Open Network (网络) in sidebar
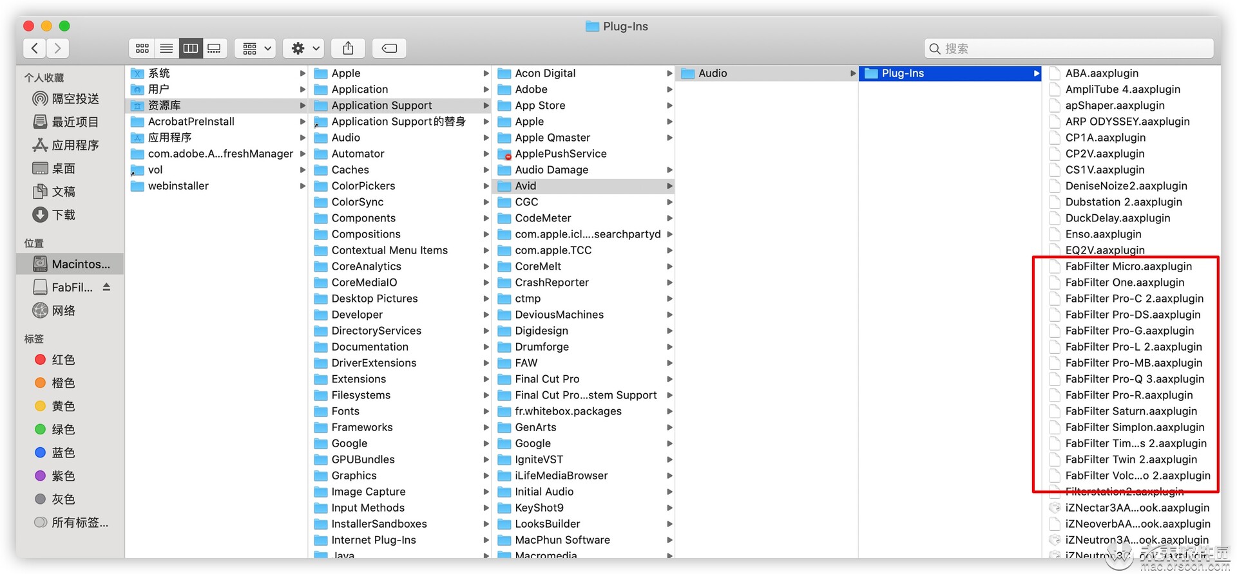Image resolution: width=1237 pixels, height=574 pixels. (70, 310)
